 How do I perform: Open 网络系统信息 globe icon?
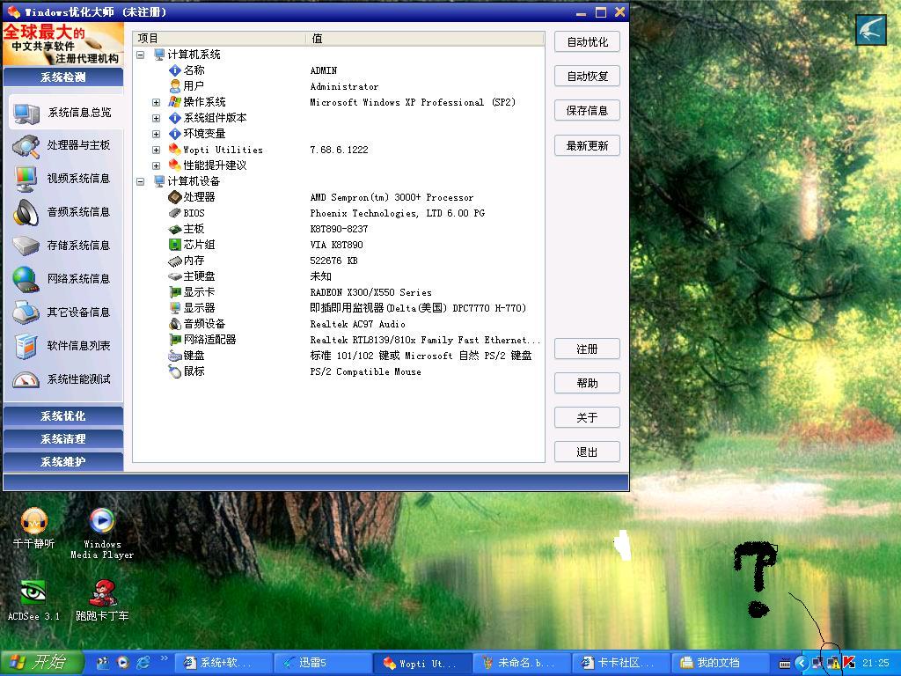click(26, 279)
